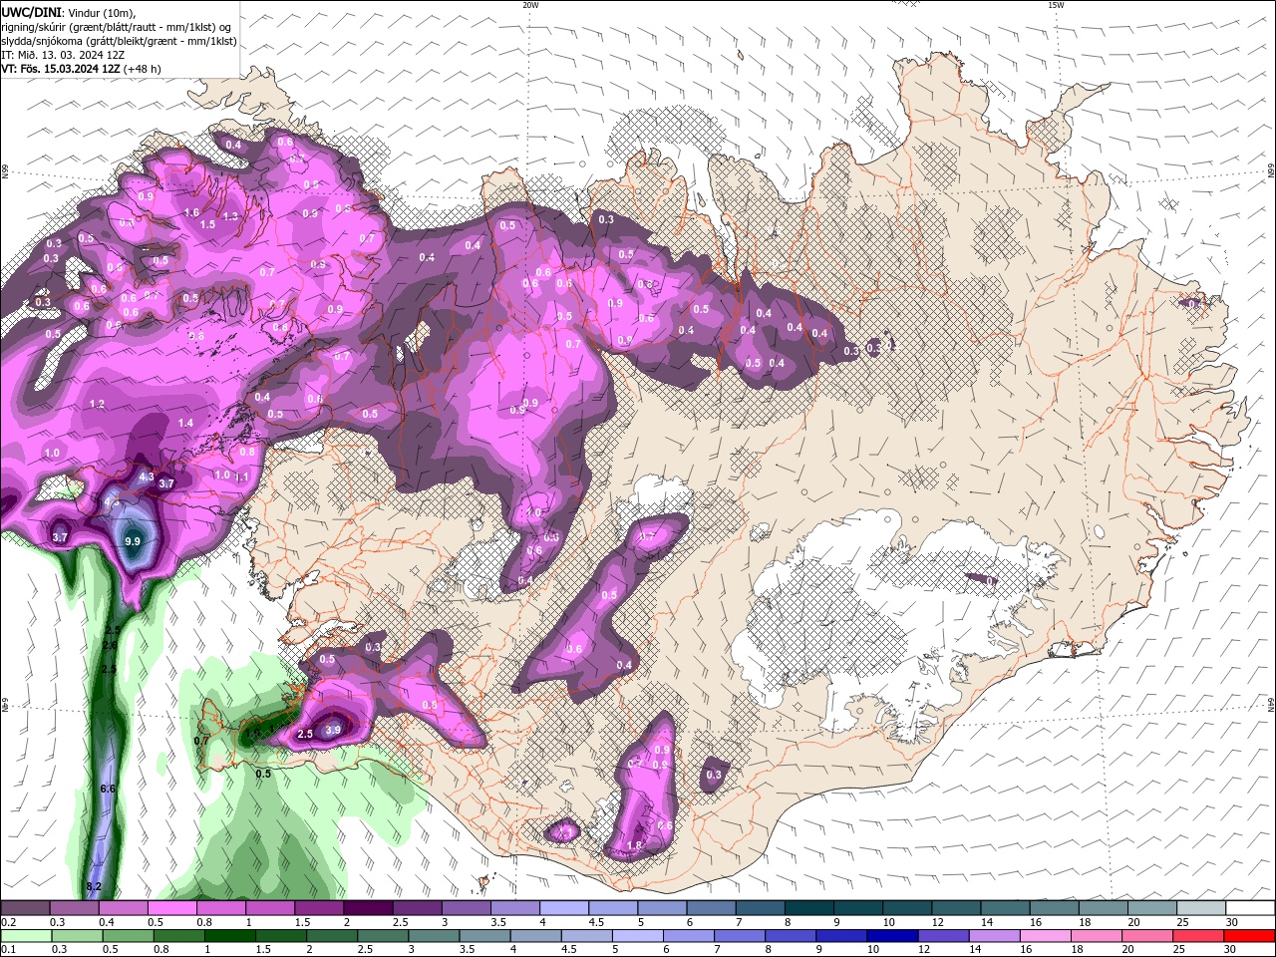Click the 'slydda/snjókoma' description line in header

119,41
